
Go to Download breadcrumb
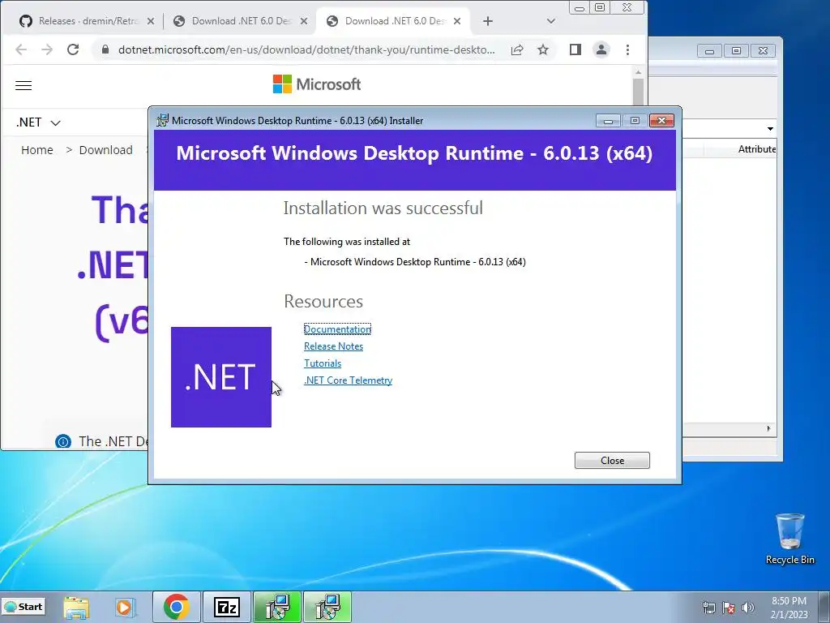(106, 150)
